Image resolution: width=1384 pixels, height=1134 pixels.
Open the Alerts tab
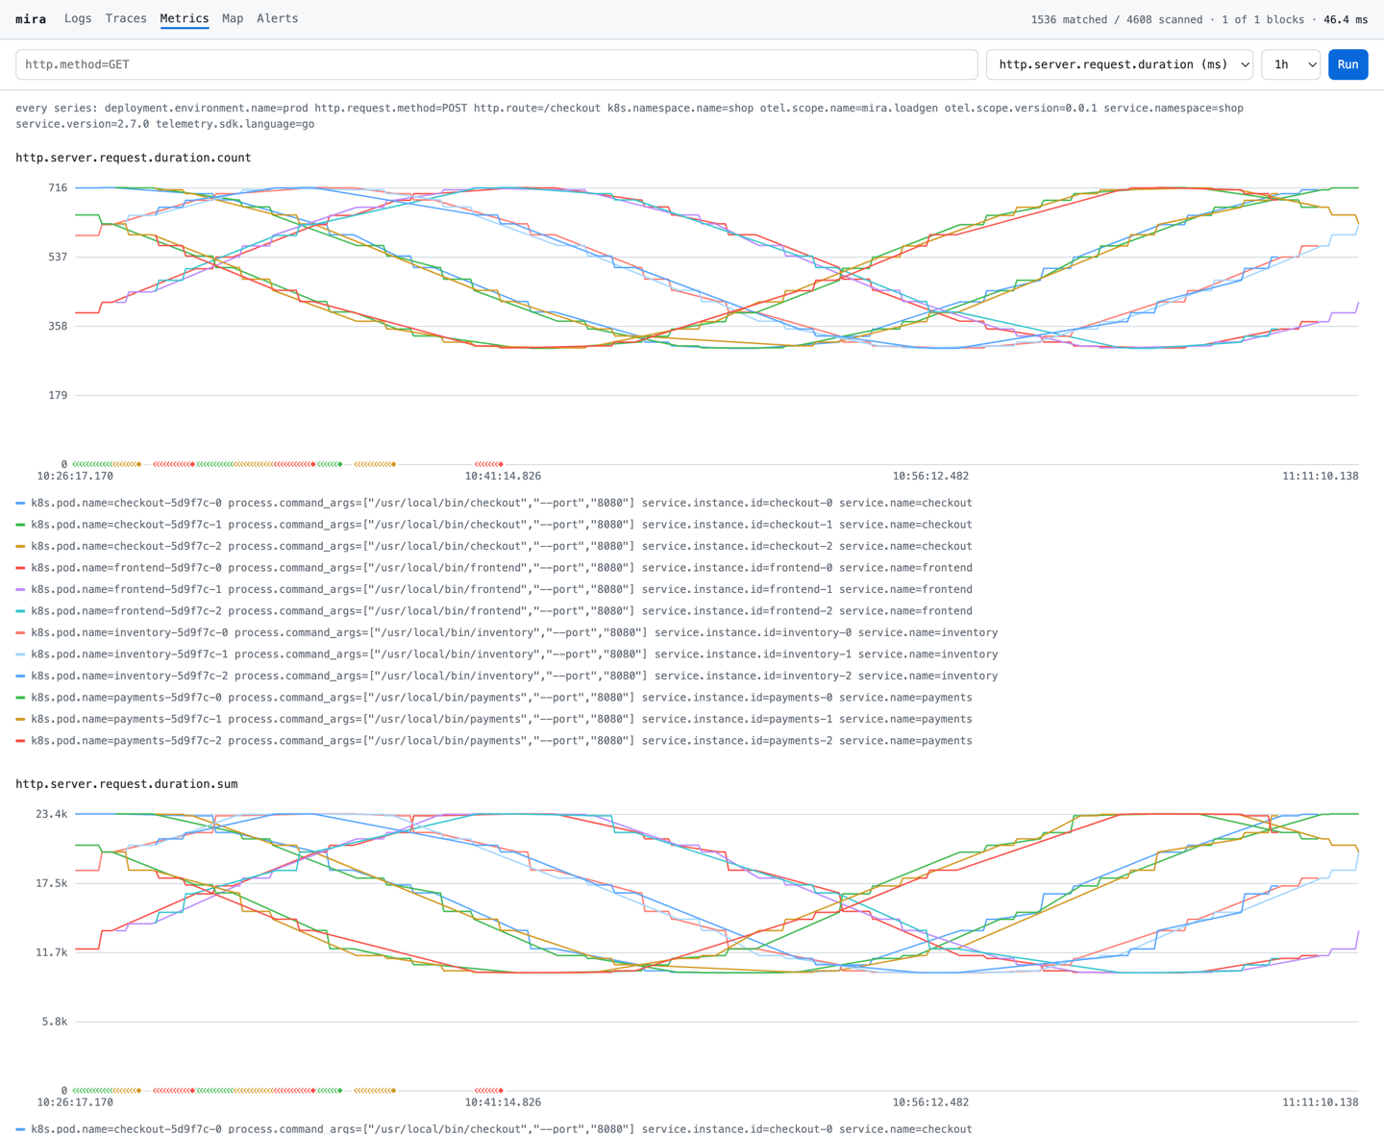pyautogui.click(x=278, y=18)
